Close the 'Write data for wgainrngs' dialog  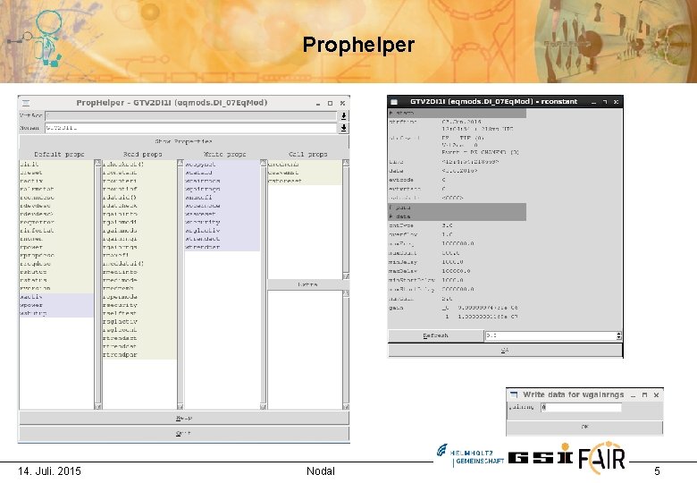click(x=656, y=394)
